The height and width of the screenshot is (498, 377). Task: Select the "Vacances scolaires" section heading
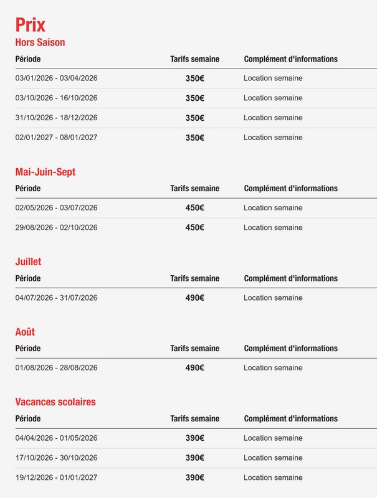coord(55,402)
